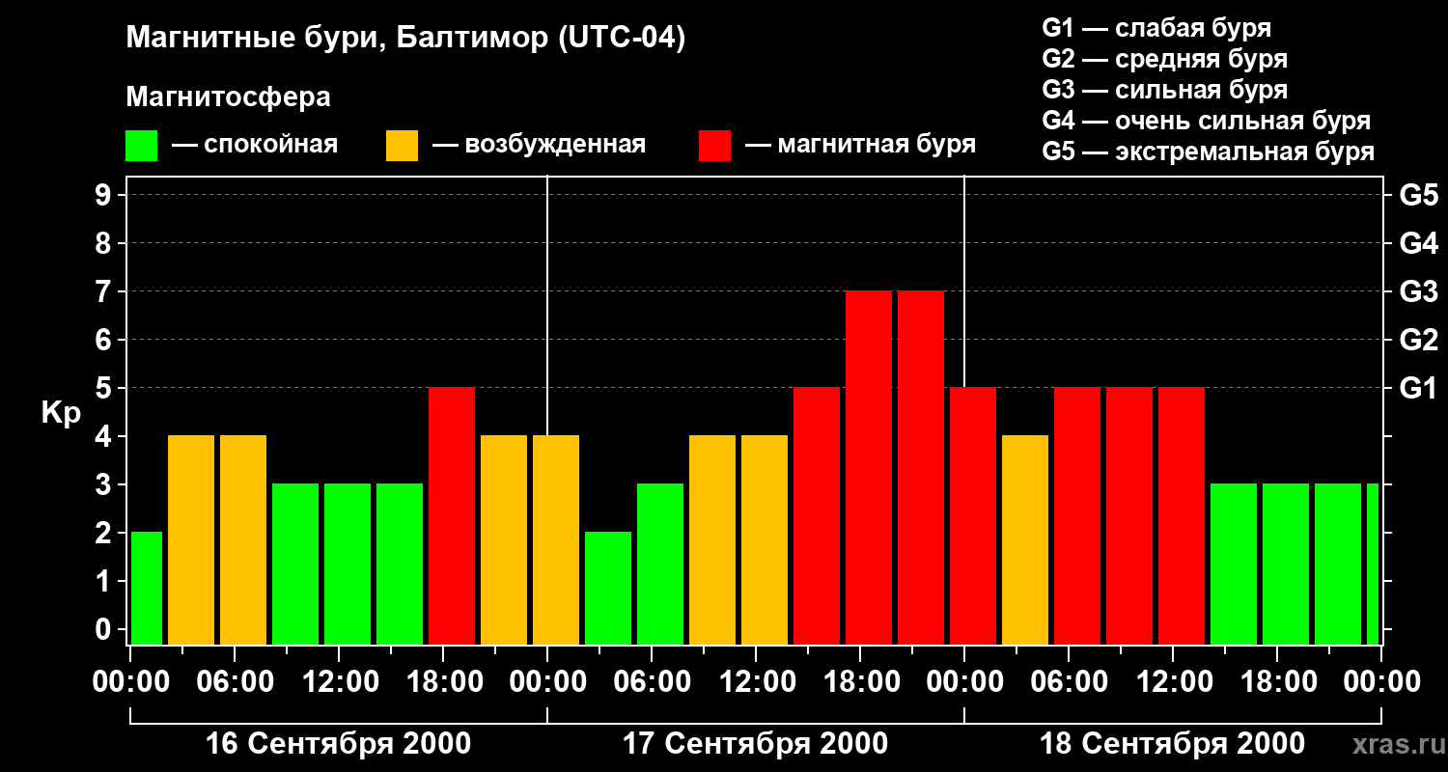Click the yellow Kp 4 bar before 06:00, 16 Сентября
Image resolution: width=1448 pixels, height=772 pixels.
coord(191,539)
